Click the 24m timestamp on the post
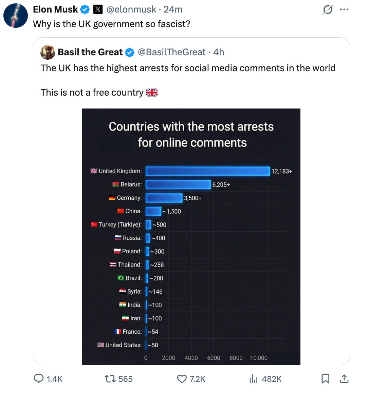This screenshot has height=394, width=368. tap(173, 9)
